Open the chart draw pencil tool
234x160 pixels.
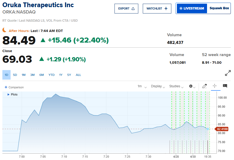pos(204,86)
